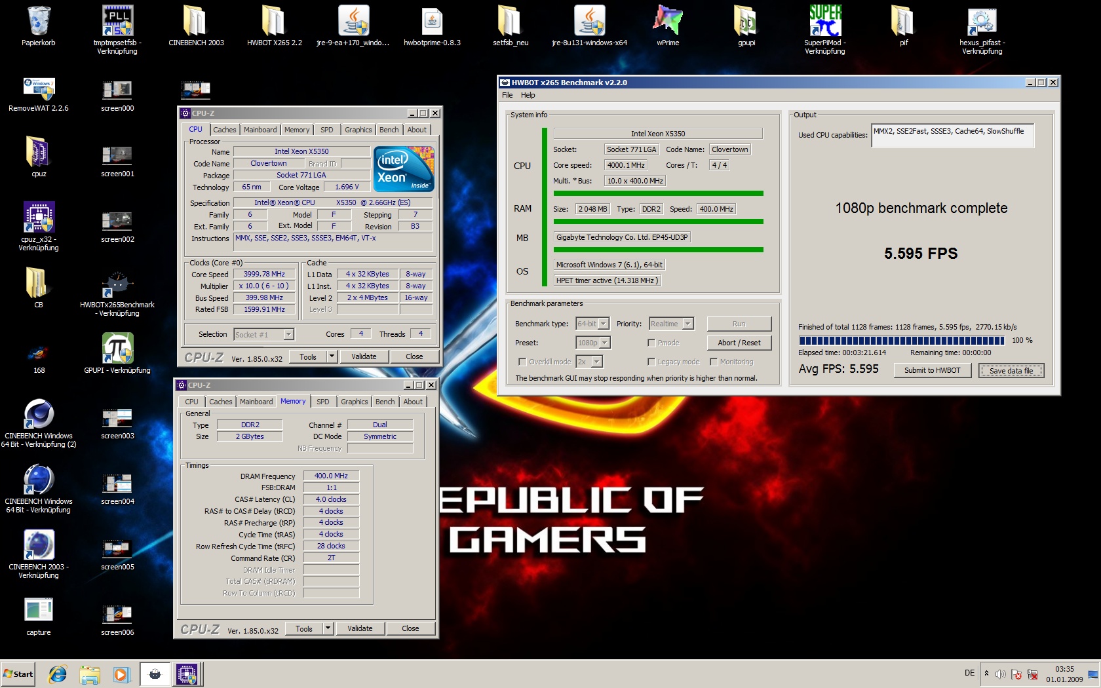
Task: Launch SuperPiMod shortcut icon
Action: tap(825, 21)
